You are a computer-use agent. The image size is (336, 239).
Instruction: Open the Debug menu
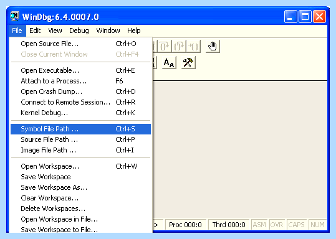tap(79, 30)
